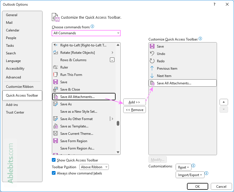Viewport: 234px width, 192px height.
Task: Click Save icon in Quick Access Toolbar list
Action: click(x=152, y=46)
